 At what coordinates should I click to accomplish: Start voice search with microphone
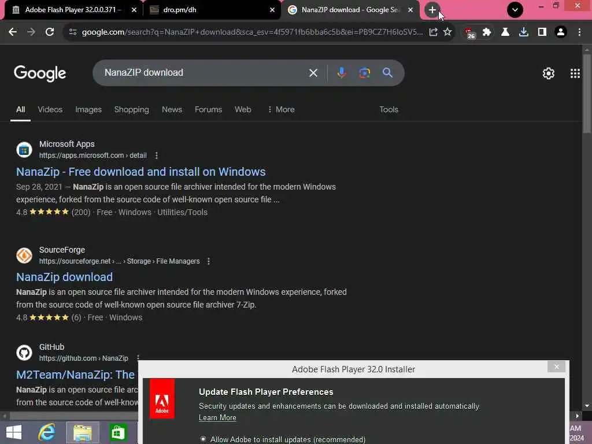341,72
